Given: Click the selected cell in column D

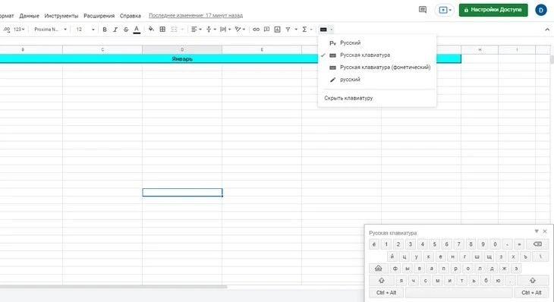Looking at the screenshot, I should click(182, 192).
